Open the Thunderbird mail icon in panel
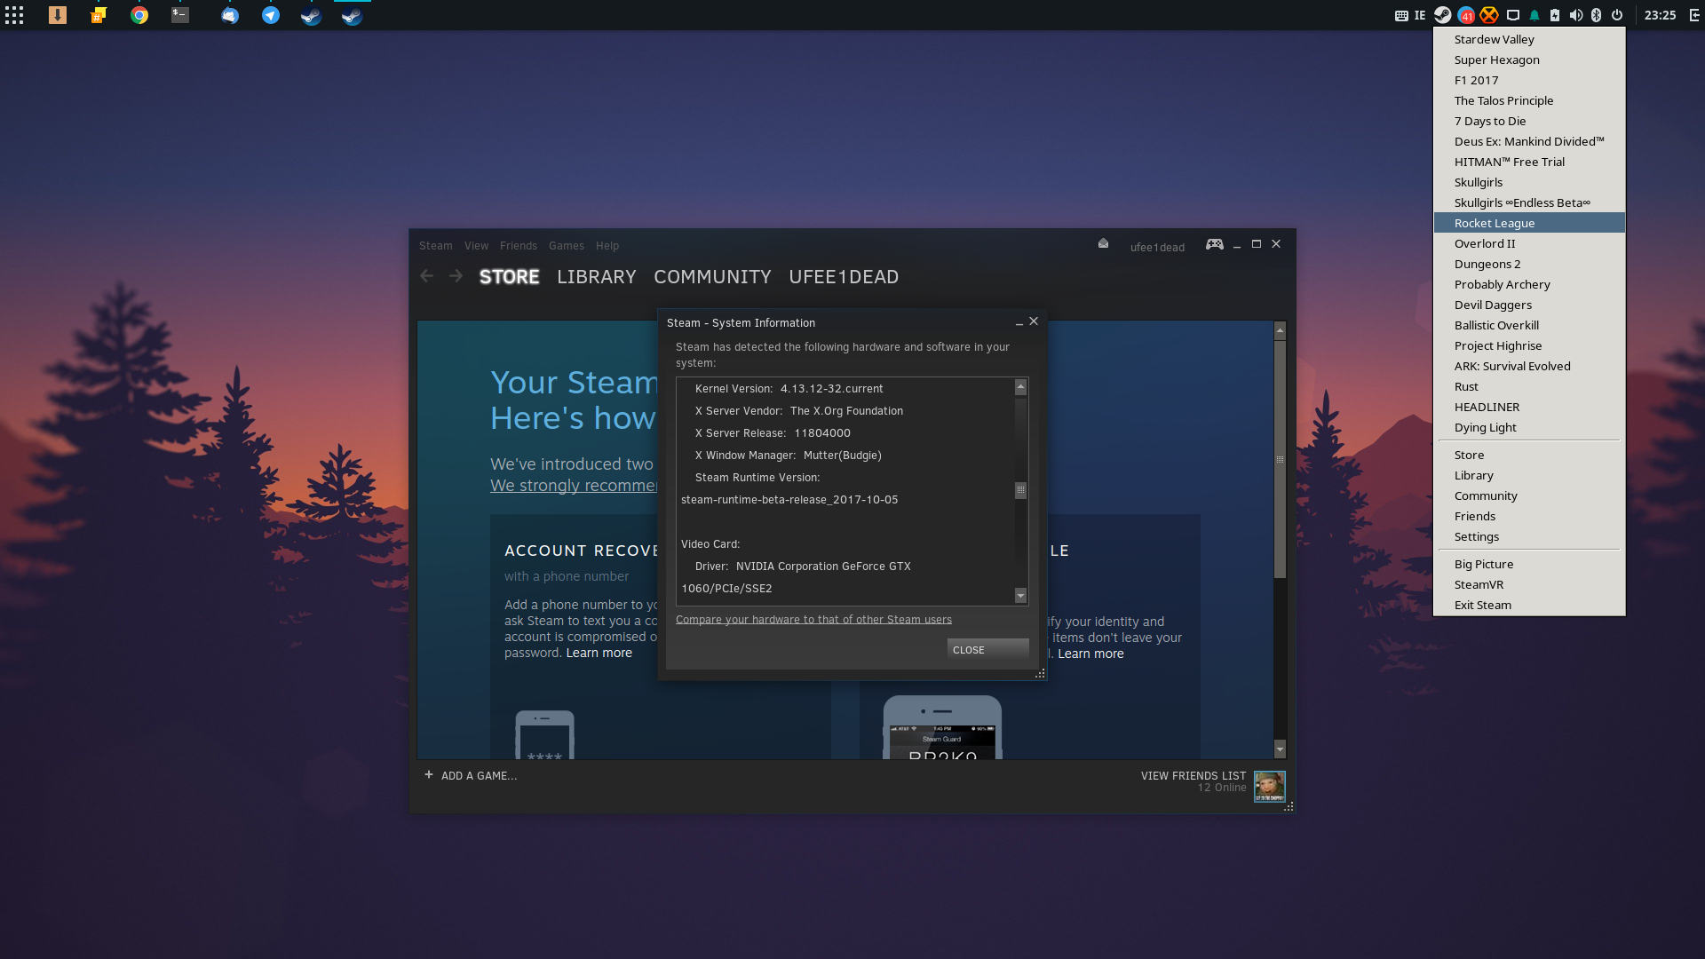This screenshot has height=959, width=1705. 230,15
